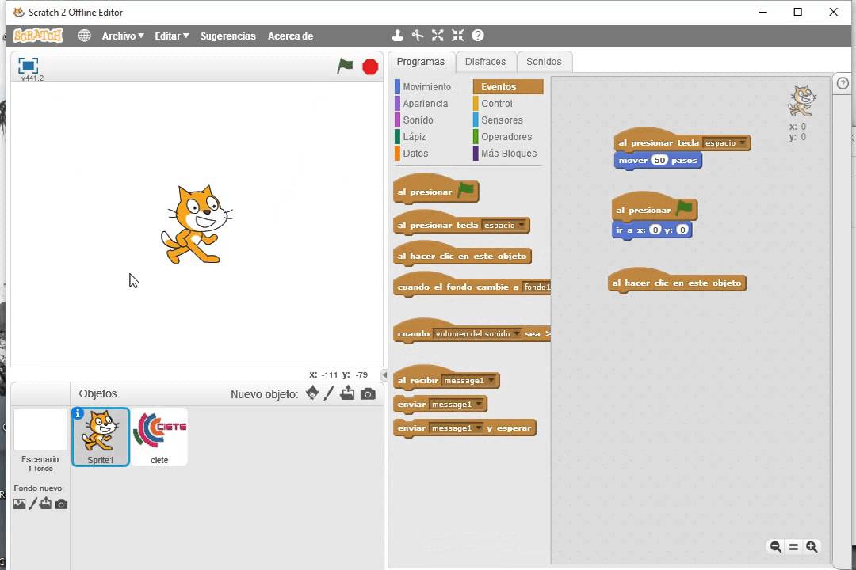Click the green flag to start
The width and height of the screenshot is (856, 570).
click(x=345, y=66)
